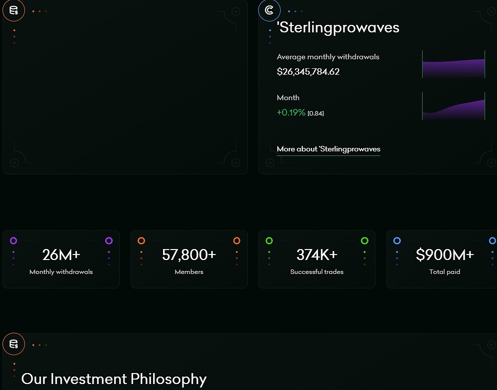Click the green +0.19% month percentage
The height and width of the screenshot is (390, 497).
click(291, 113)
